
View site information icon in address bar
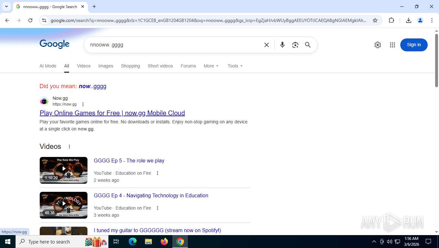pos(44,20)
